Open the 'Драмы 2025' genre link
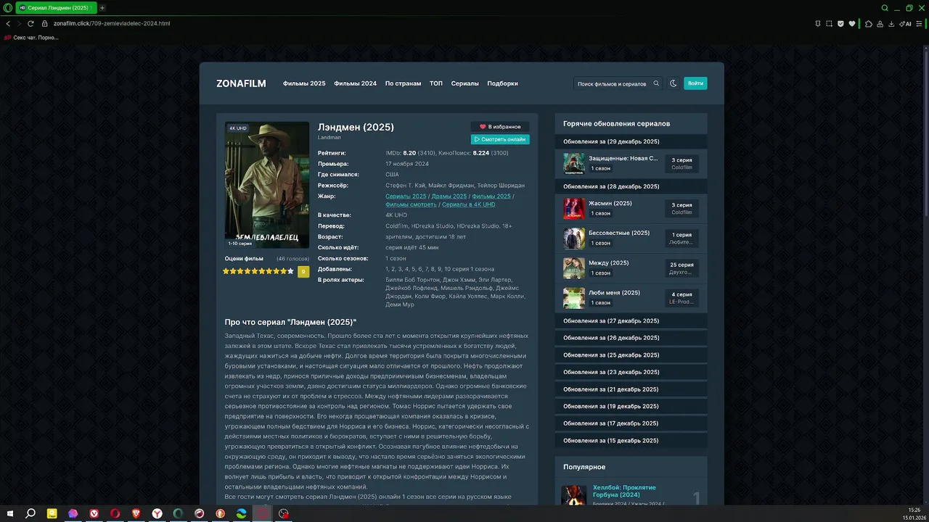The height and width of the screenshot is (522, 929). (449, 196)
